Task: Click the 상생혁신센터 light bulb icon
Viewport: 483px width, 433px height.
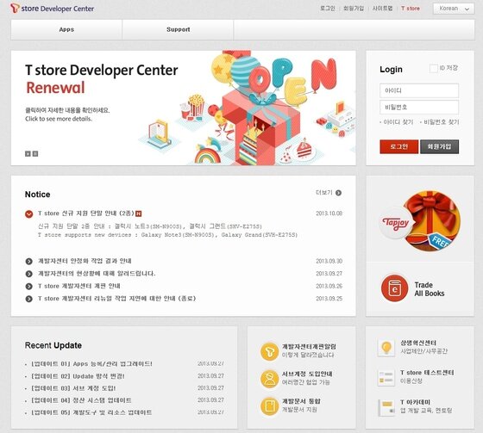Action: [386, 348]
